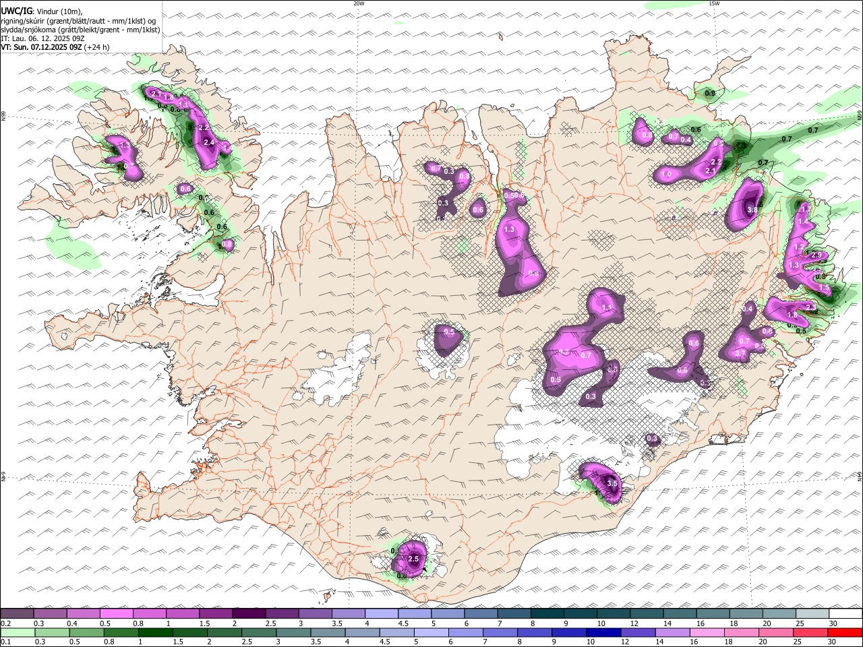Image resolution: width=863 pixels, height=647 pixels.
Task: Click the 15W longitude label
Action: click(713, 3)
